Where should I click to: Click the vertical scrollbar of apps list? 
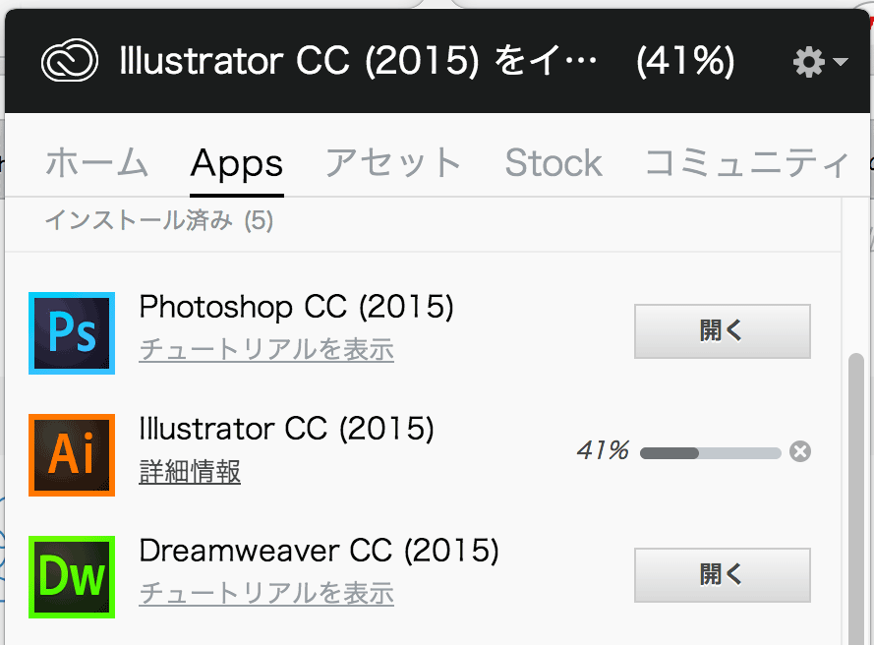[856, 498]
